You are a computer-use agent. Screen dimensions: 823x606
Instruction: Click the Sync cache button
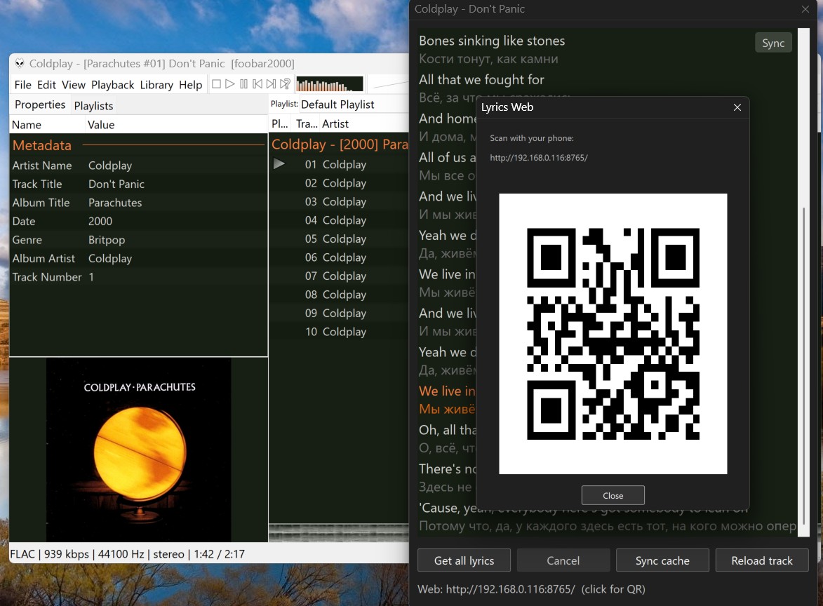(662, 560)
